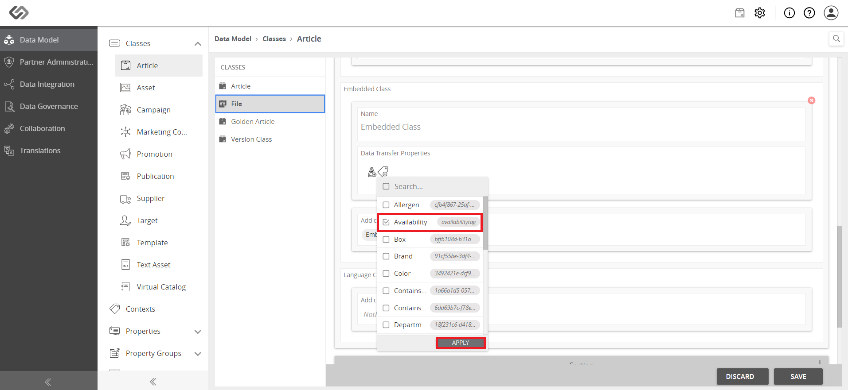Click the Collaboration gears icon

point(9,128)
